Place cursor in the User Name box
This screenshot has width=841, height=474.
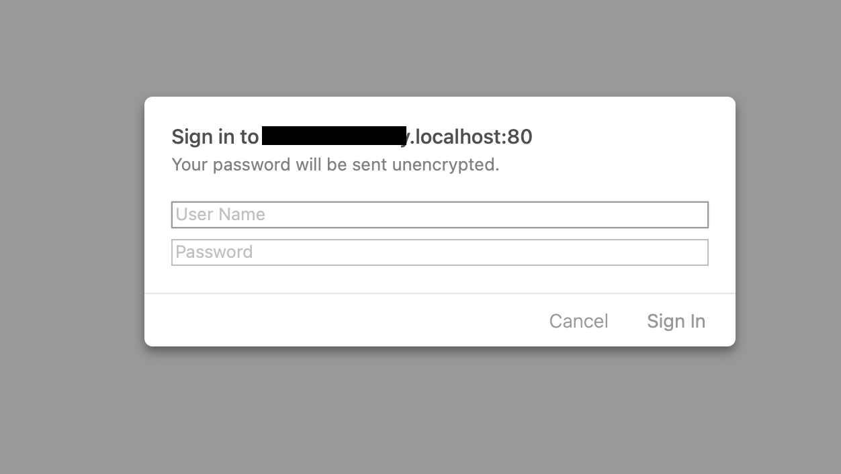pyautogui.click(x=470, y=215)
